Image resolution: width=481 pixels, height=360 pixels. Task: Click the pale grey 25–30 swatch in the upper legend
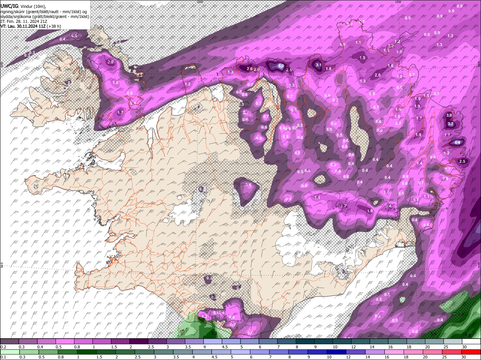tap(453, 342)
